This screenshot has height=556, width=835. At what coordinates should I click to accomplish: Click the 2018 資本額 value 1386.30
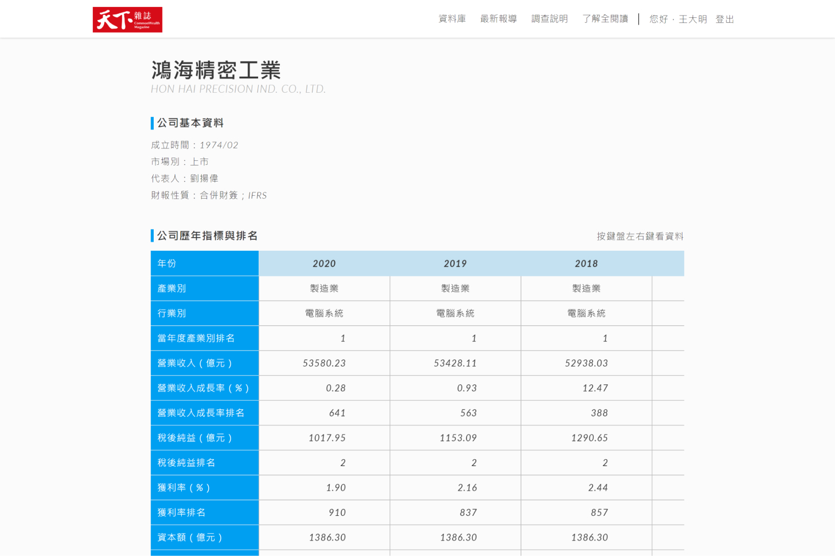590,538
